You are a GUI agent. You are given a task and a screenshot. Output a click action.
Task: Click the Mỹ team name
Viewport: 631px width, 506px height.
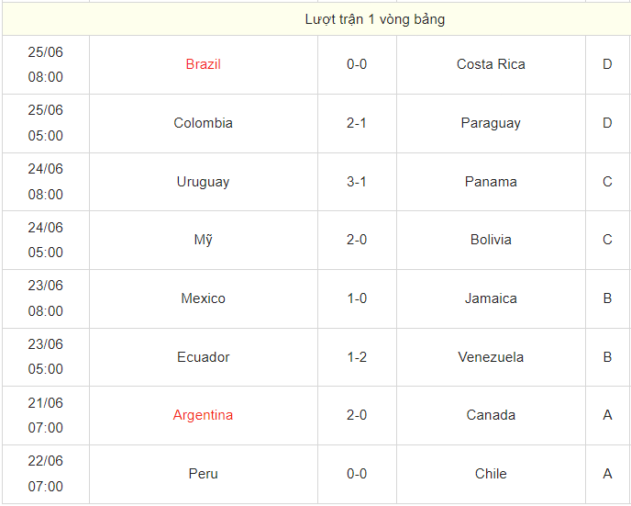pyautogui.click(x=203, y=240)
